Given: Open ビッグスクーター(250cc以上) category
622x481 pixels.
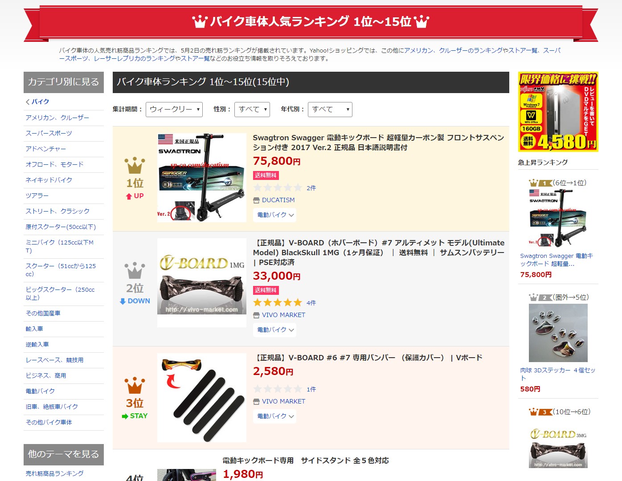Looking at the screenshot, I should coord(60,294).
